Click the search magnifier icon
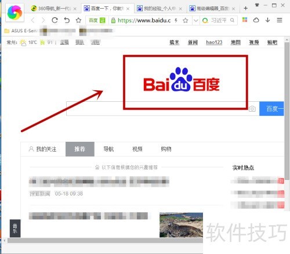The width and height of the screenshot is (290, 254). tap(232, 20)
